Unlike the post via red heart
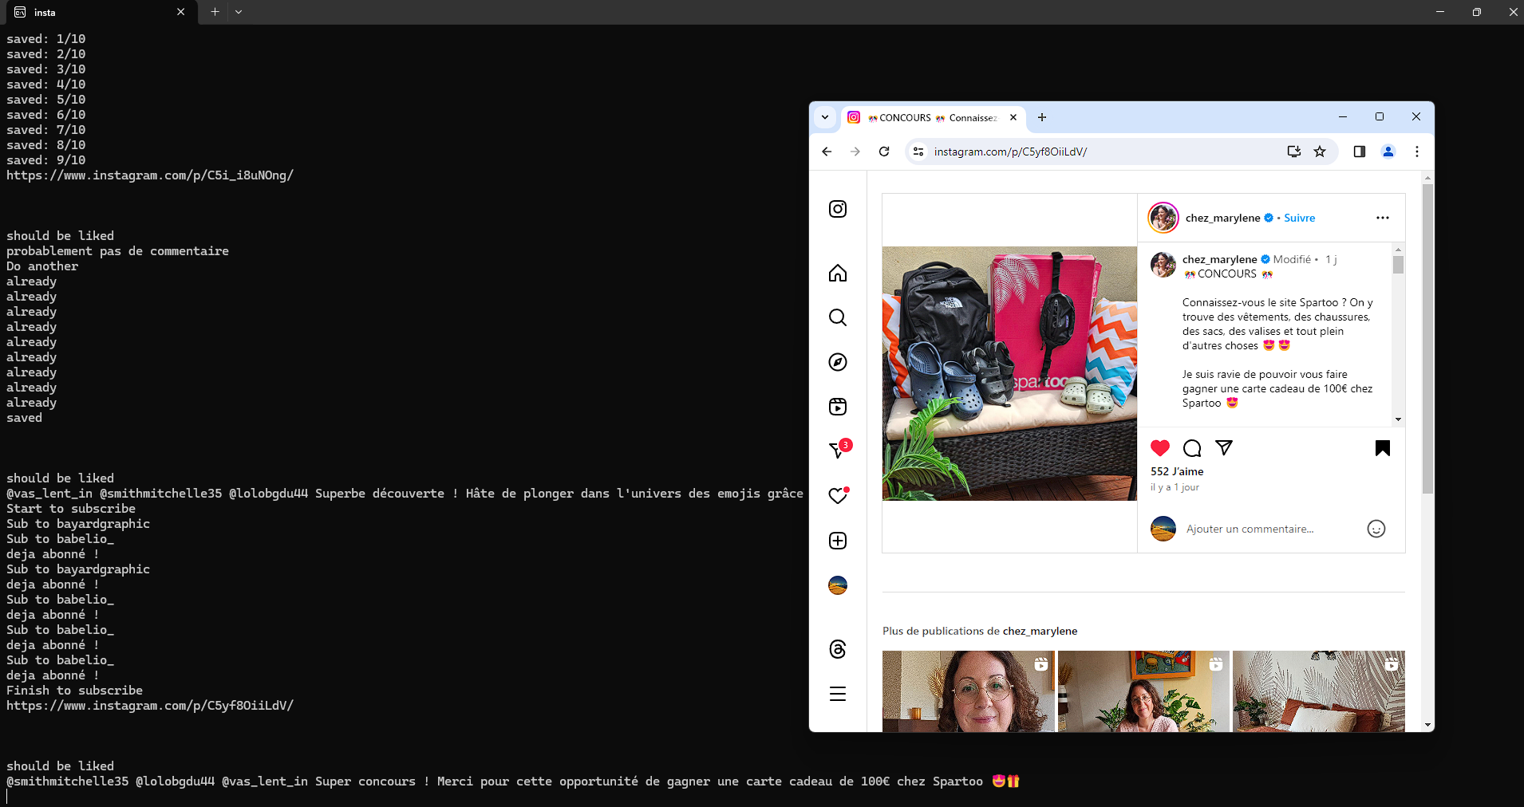The image size is (1524, 807). tap(1160, 448)
